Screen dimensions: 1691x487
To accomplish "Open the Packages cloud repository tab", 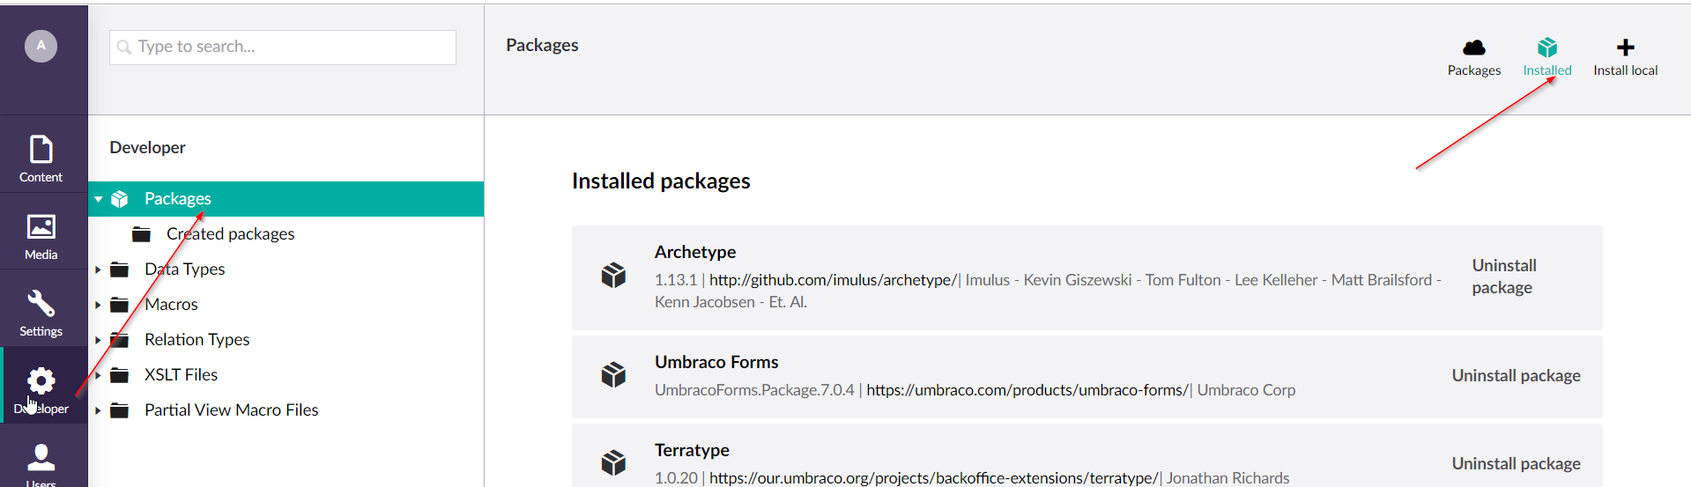I will pos(1473,56).
